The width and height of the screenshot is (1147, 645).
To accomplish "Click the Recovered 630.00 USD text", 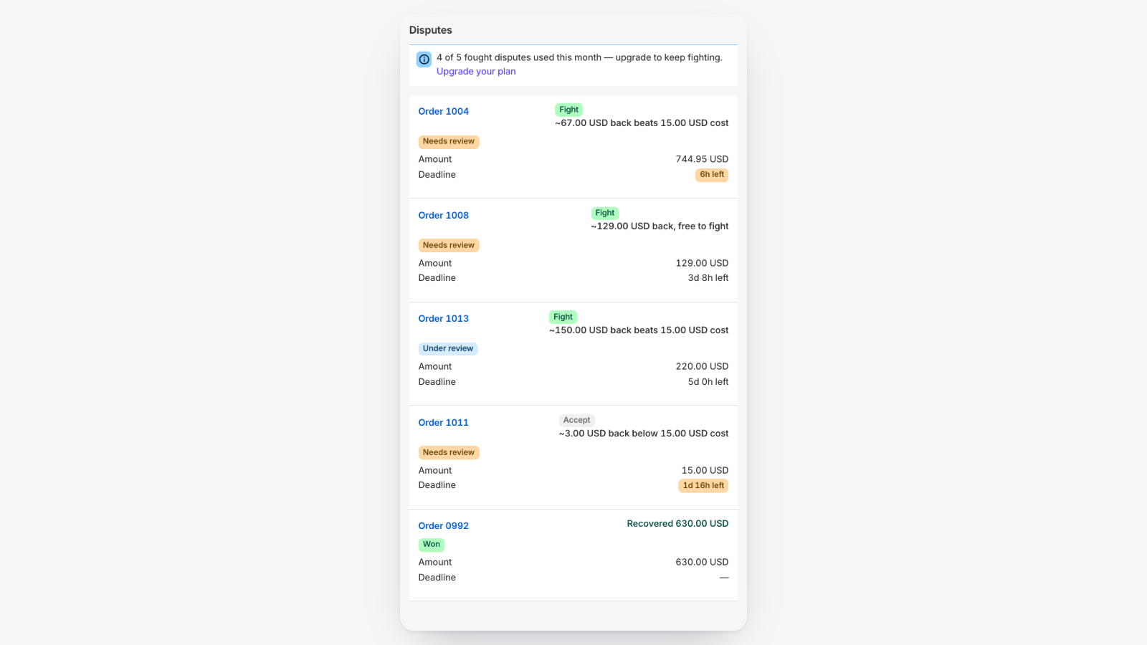I will [677, 524].
